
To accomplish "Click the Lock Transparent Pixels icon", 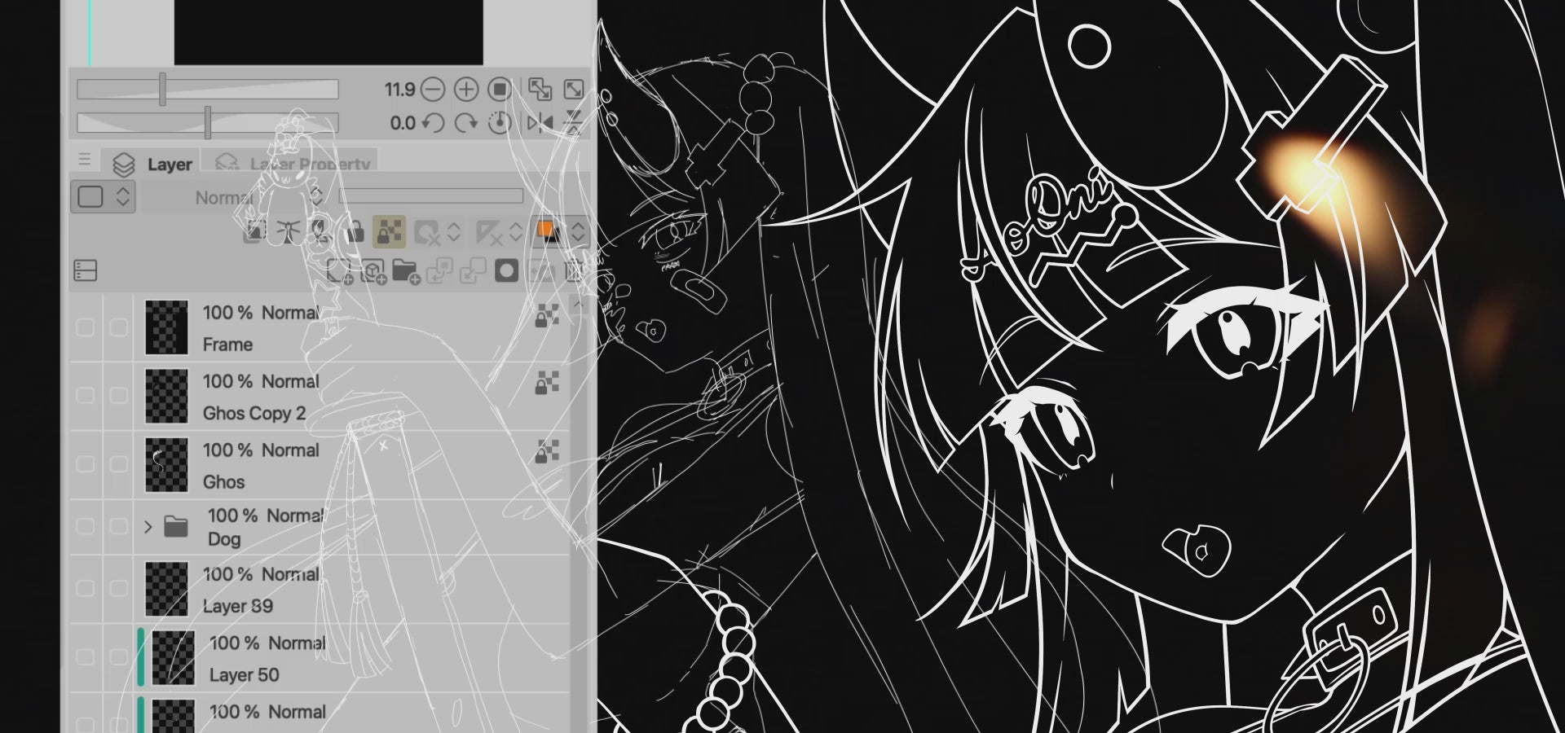I will (389, 232).
